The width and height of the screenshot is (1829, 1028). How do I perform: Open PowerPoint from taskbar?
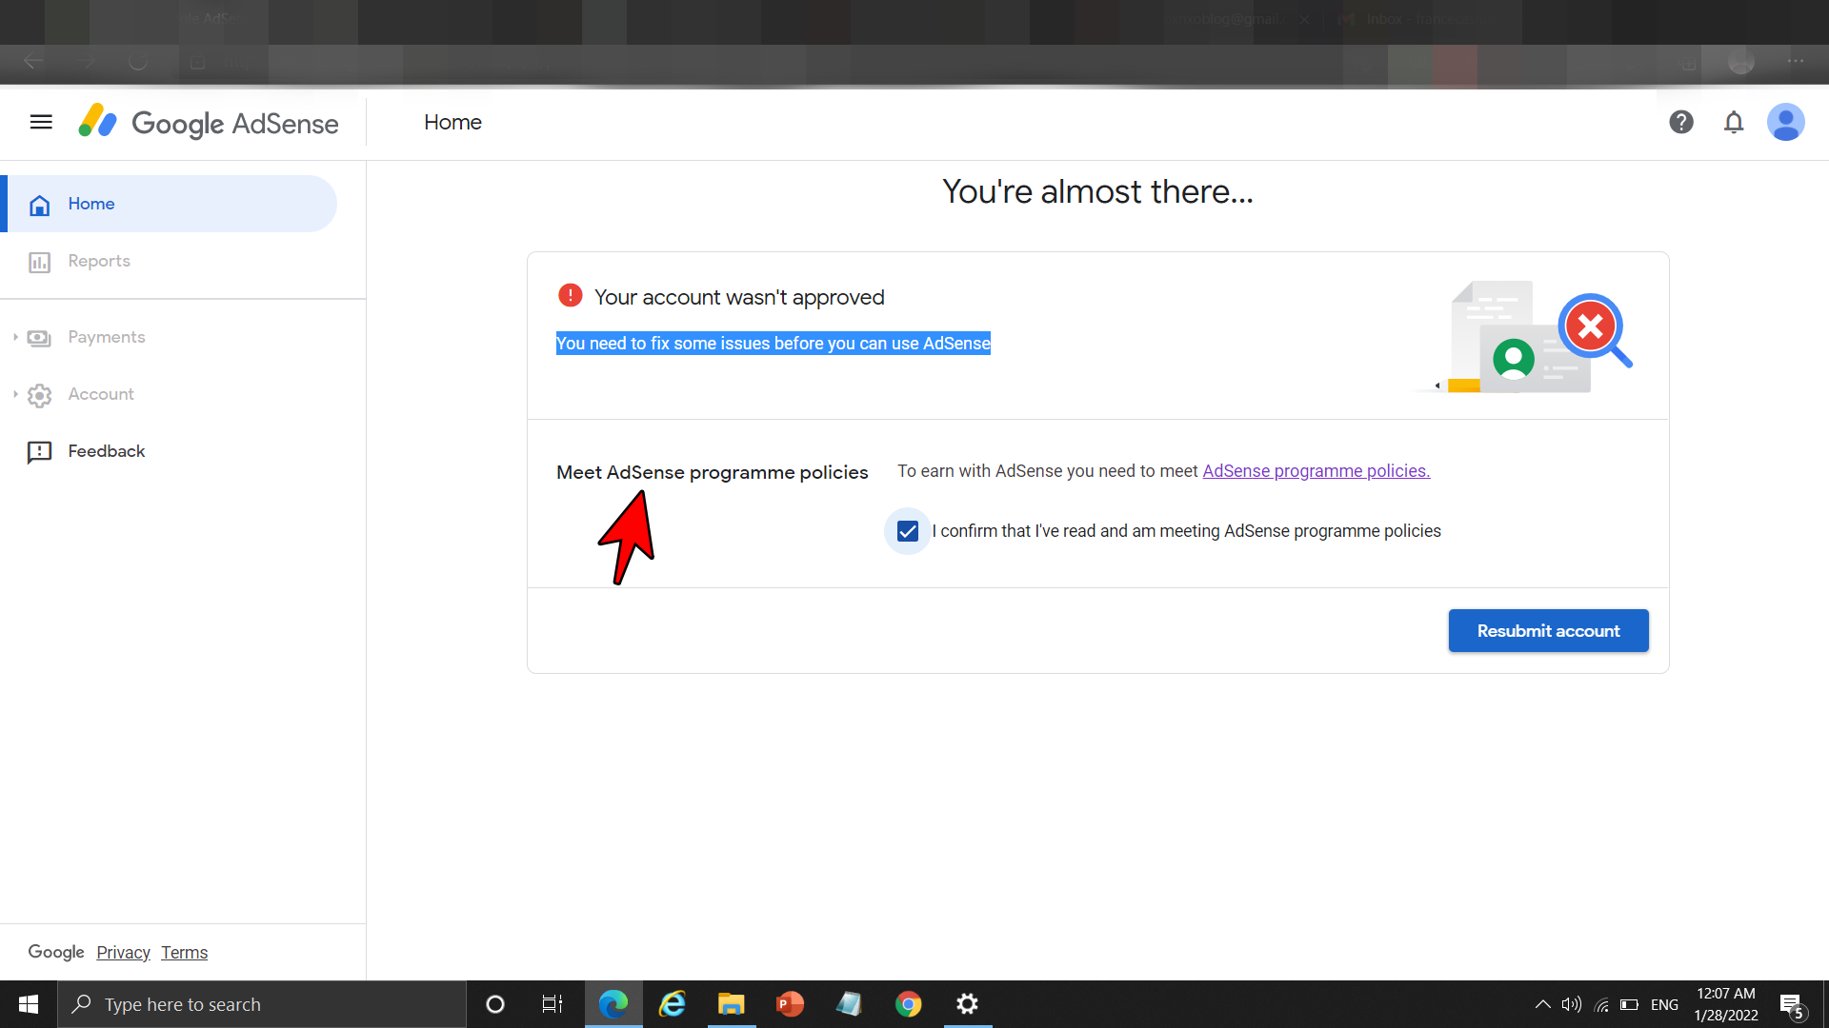[x=791, y=1004]
